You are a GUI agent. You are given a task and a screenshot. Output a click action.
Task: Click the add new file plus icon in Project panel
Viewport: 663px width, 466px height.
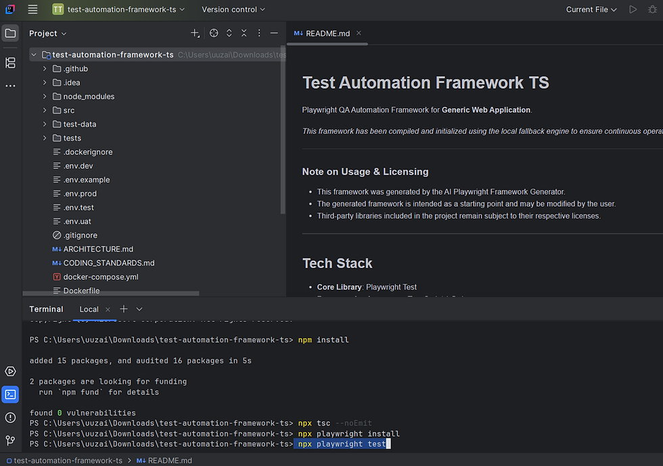[x=195, y=33]
